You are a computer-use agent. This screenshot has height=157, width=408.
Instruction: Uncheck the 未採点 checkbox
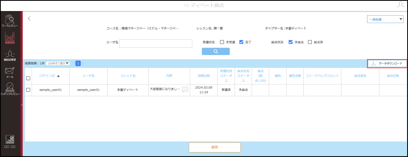(x=291, y=42)
